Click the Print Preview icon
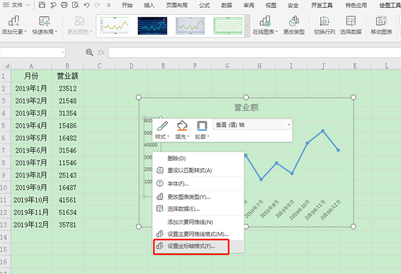401x274 pixels. click(x=76, y=6)
